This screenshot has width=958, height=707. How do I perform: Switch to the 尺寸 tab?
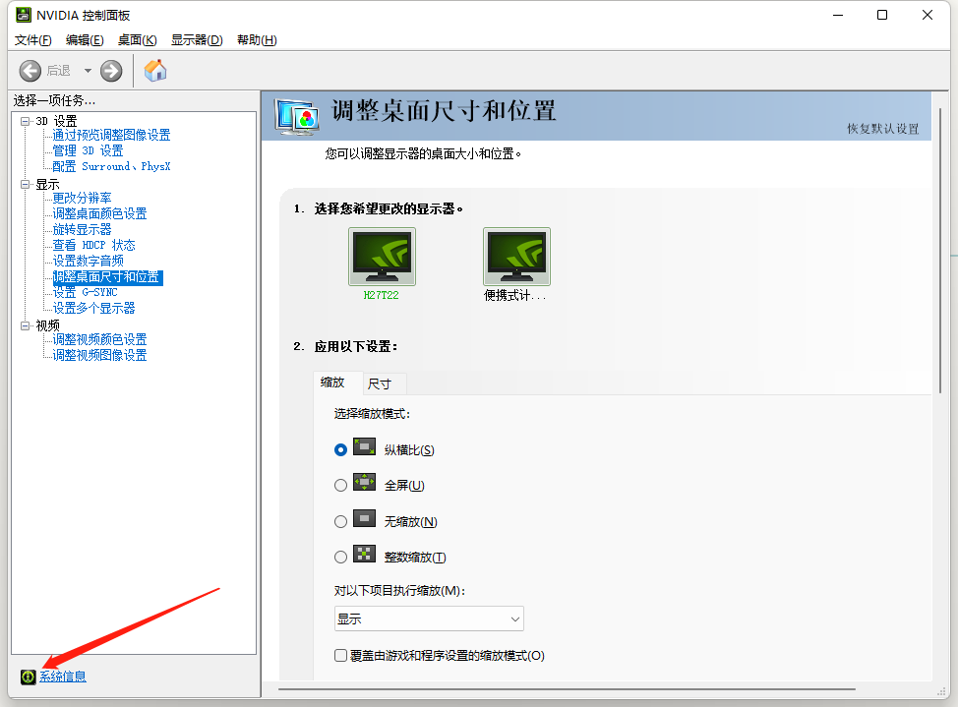(x=385, y=383)
